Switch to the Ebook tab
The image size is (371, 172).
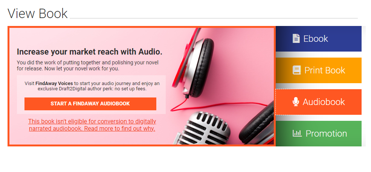tap(319, 39)
